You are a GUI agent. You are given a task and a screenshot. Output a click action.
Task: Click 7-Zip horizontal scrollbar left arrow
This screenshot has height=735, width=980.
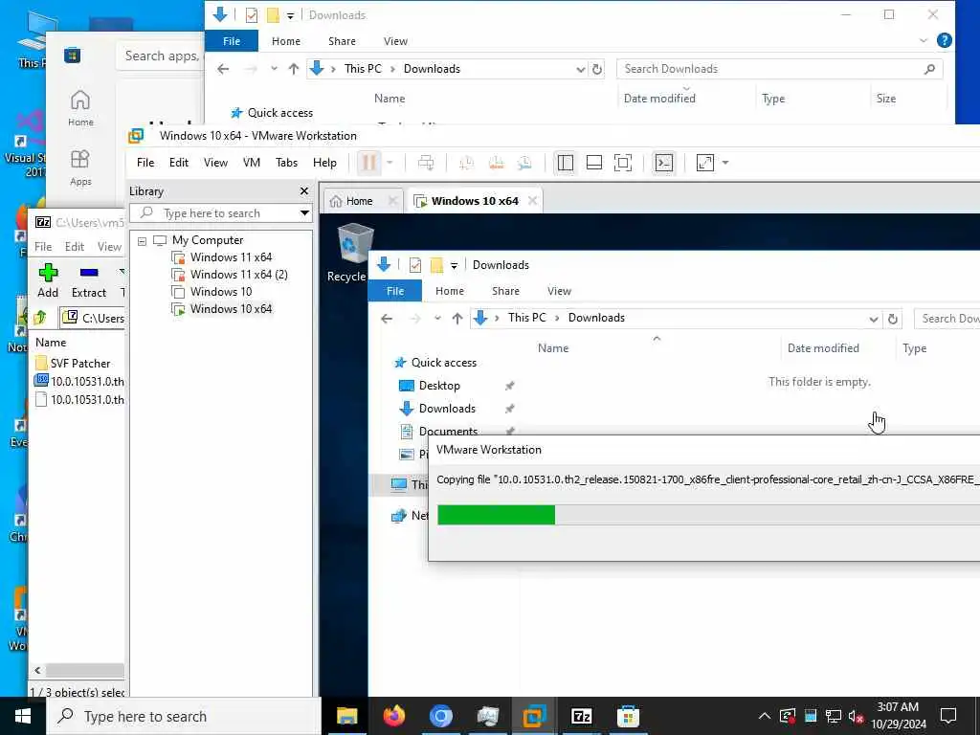[x=37, y=670]
